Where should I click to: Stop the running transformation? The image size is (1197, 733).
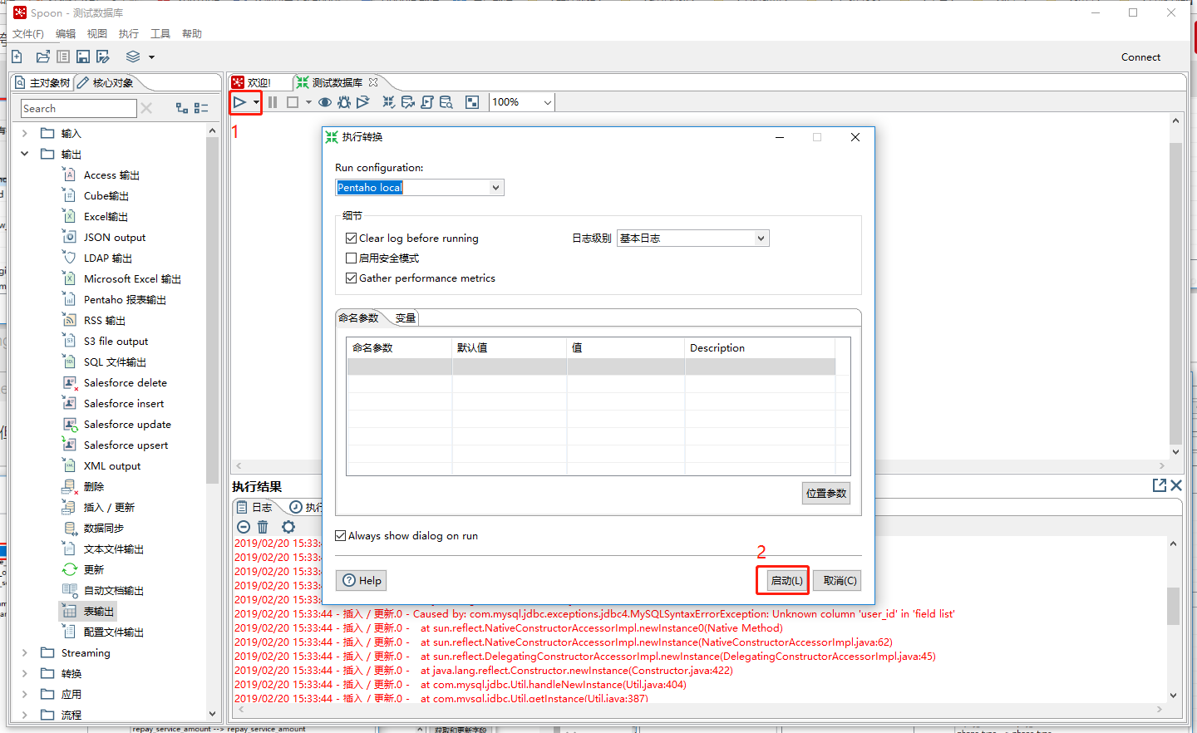(x=293, y=102)
